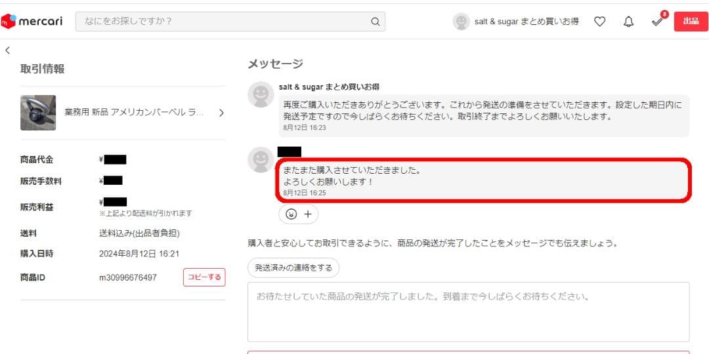Open the to-do checkmark icon
This screenshot has width=709, height=354.
(x=657, y=22)
